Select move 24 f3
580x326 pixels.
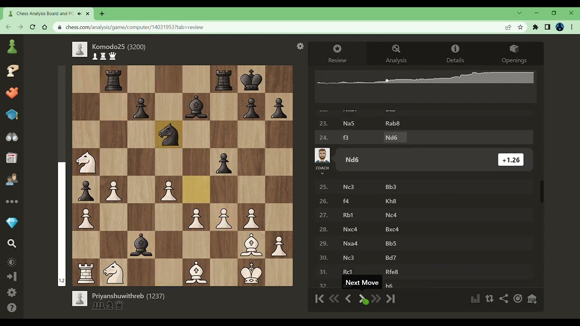point(346,138)
